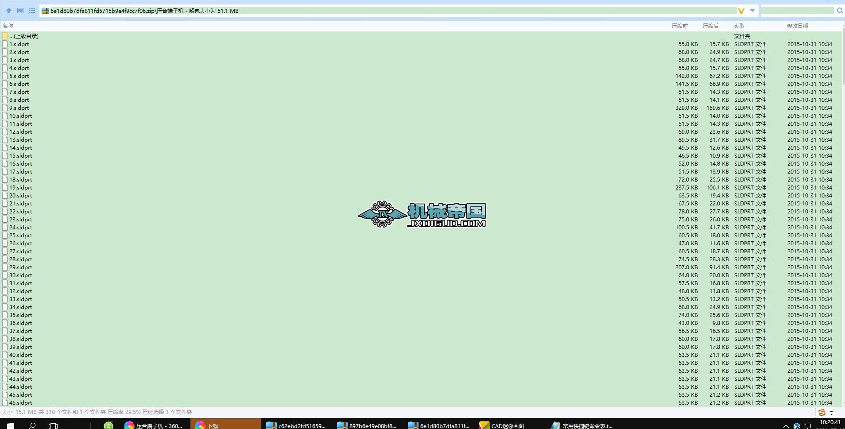Click the 9.8 KB compressed size of 36.sldprt

(x=721, y=323)
